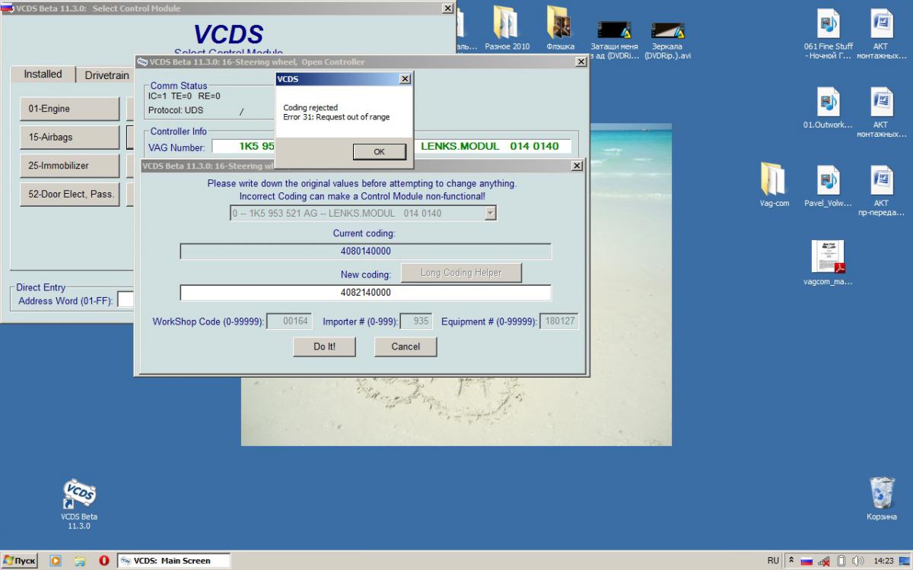Screen dimensions: 913x570
Task: Click the WorkShop Code field
Action: coord(288,321)
